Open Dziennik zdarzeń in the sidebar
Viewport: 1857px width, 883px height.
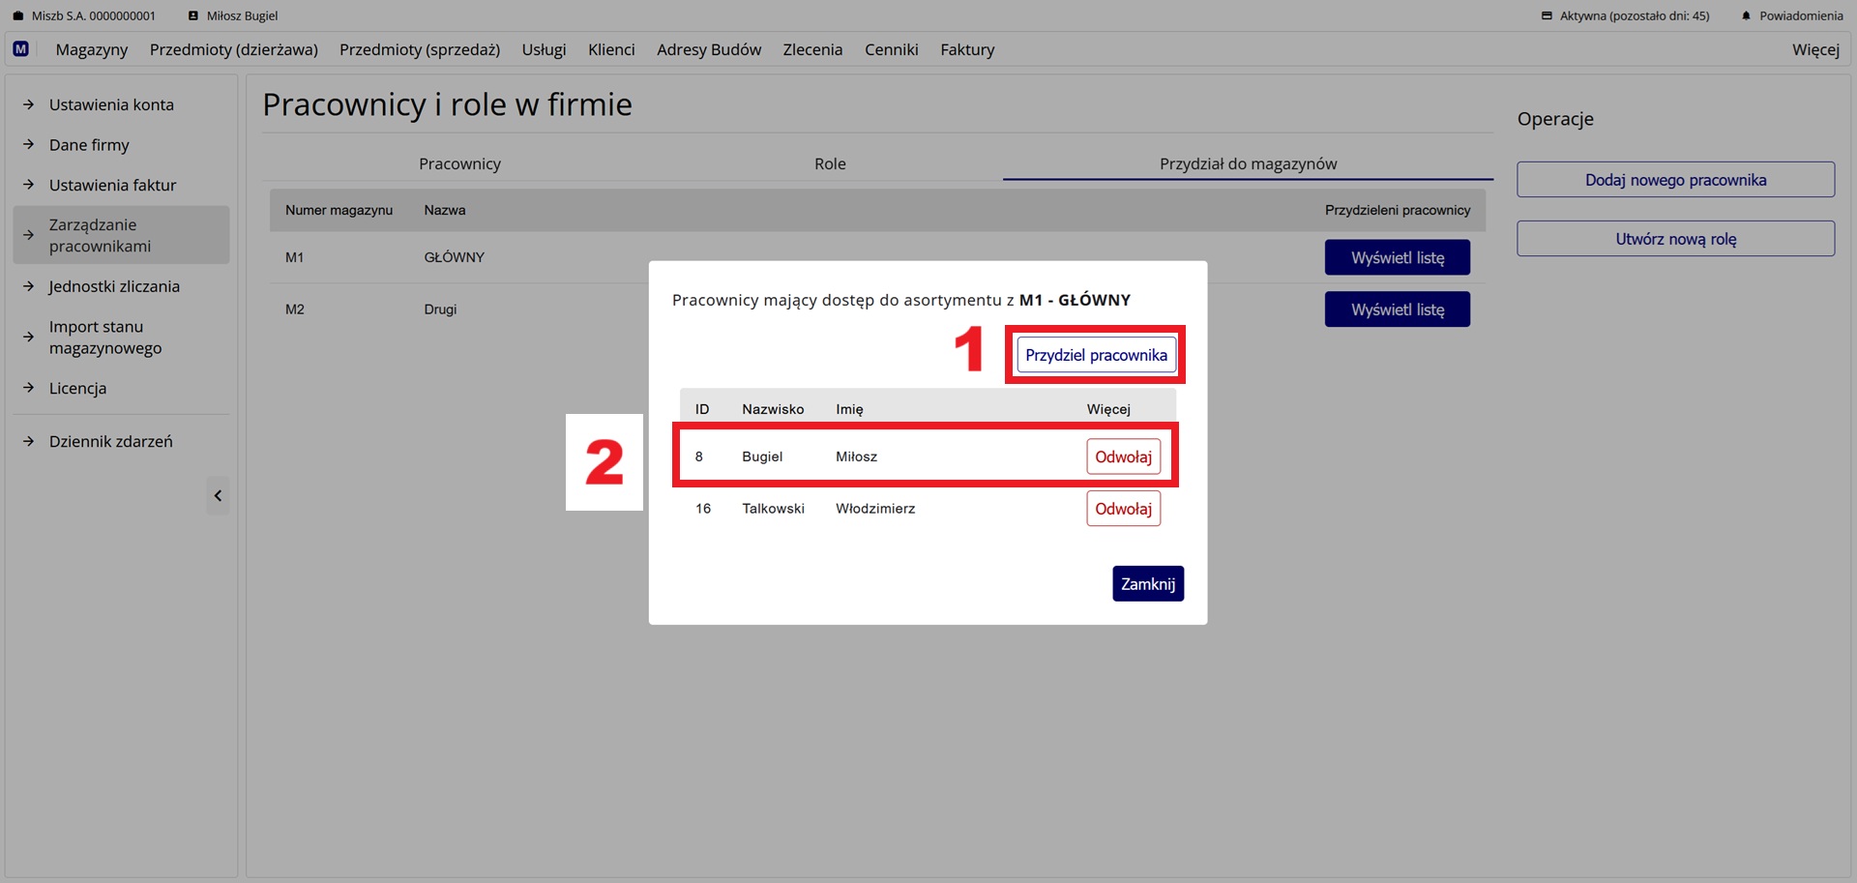(x=110, y=441)
